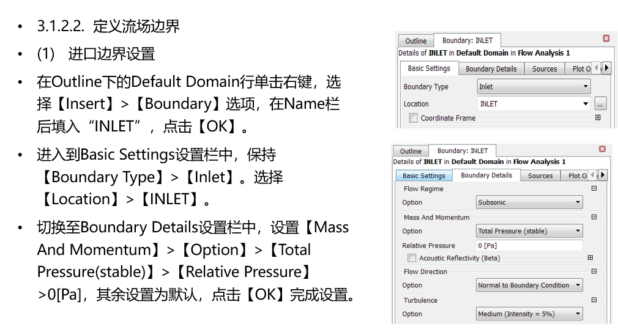
Task: Click the heading 3.1.2.2. 定义流场边界
Action: pyautogui.click(x=108, y=26)
